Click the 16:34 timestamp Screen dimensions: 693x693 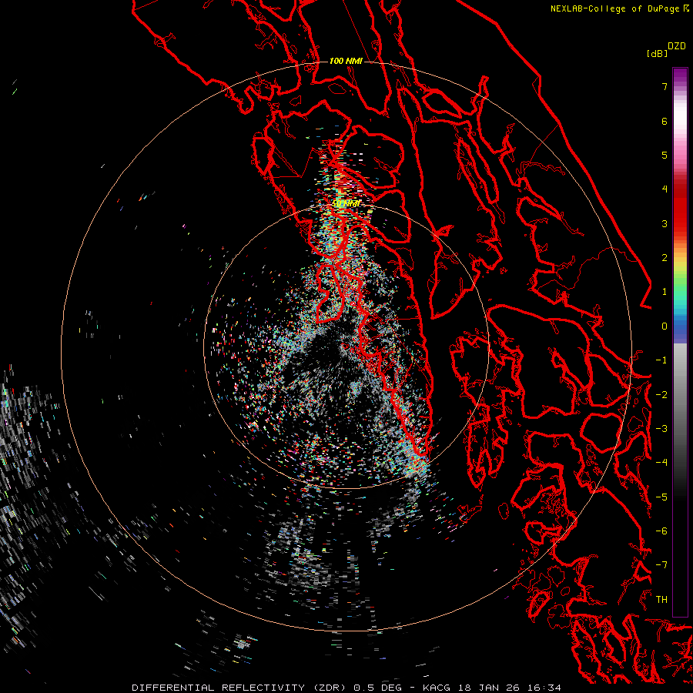pyautogui.click(x=544, y=688)
